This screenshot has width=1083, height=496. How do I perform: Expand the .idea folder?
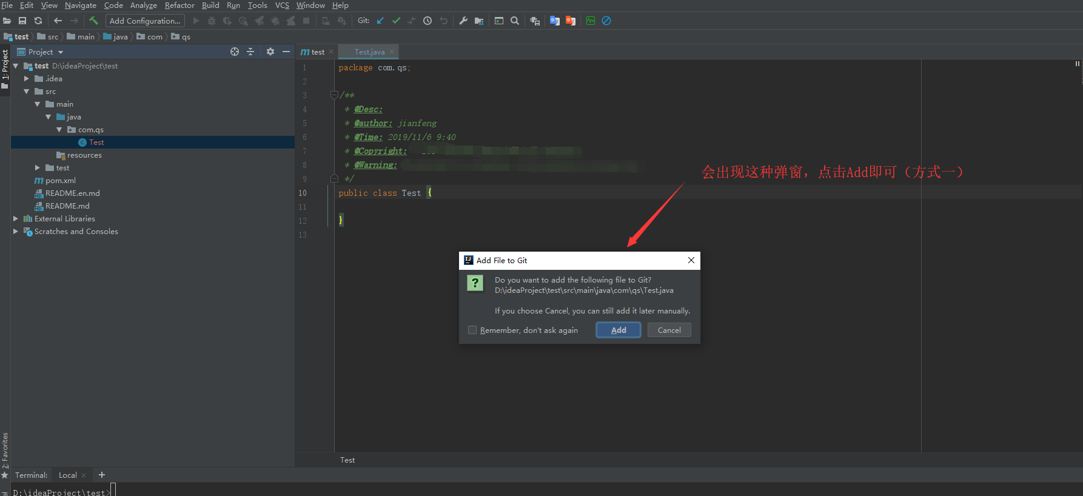27,78
